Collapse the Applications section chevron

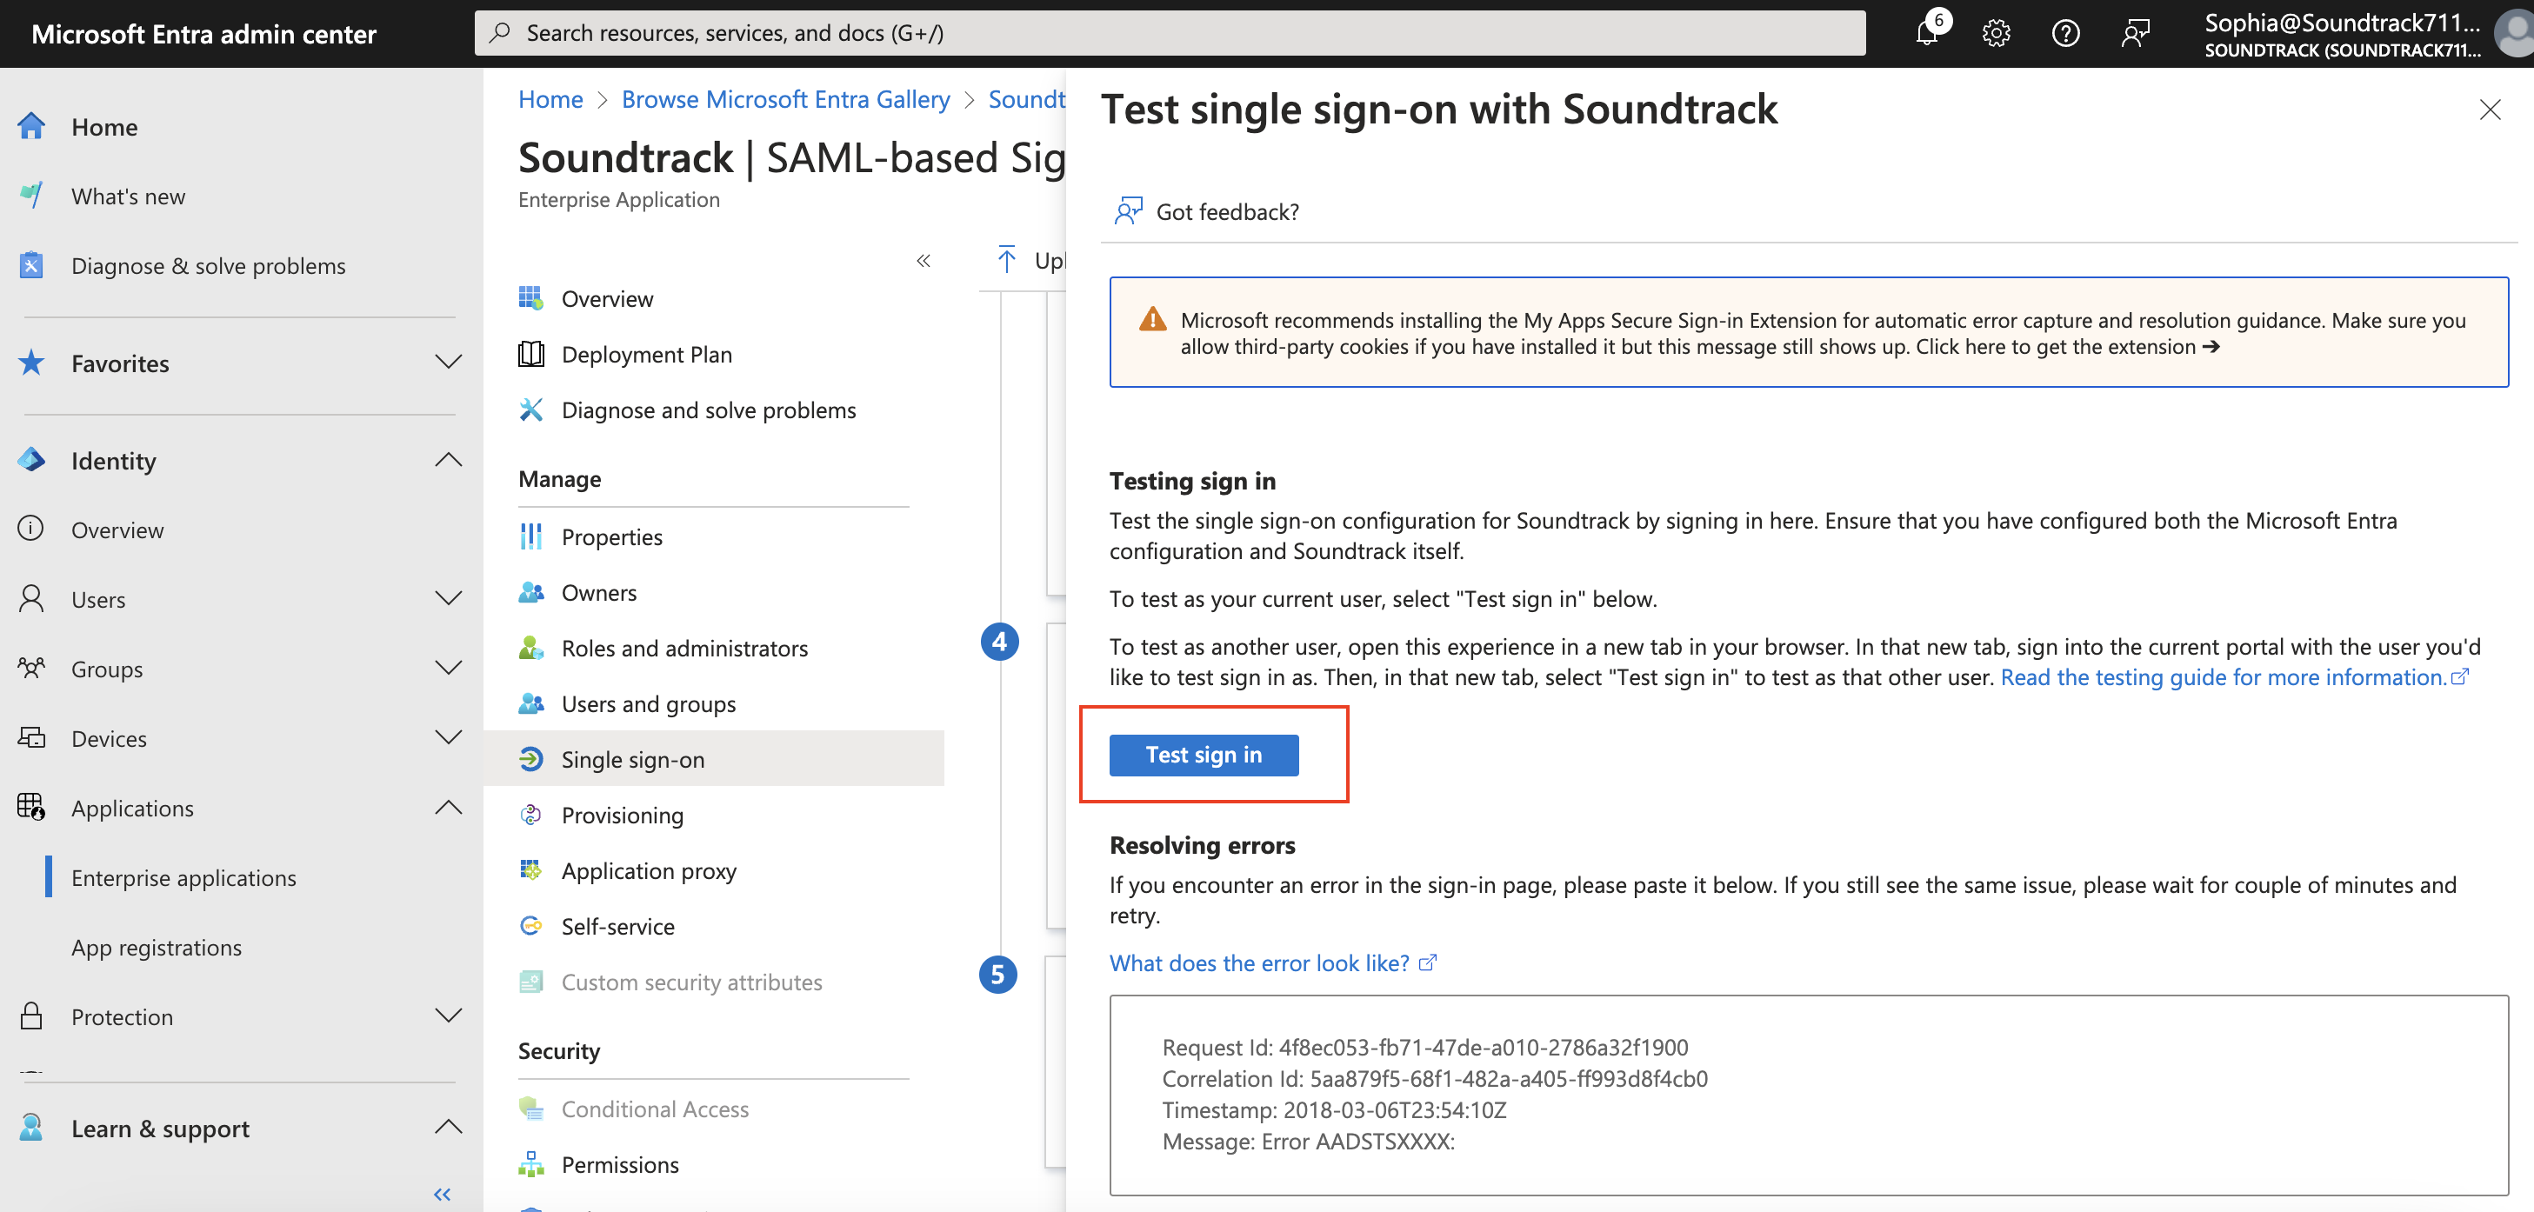[x=449, y=807]
